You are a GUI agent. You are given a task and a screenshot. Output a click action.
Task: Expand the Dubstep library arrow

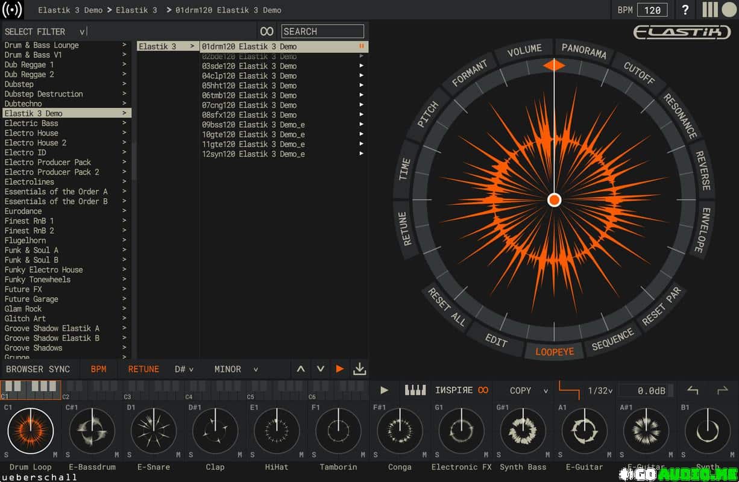point(124,84)
